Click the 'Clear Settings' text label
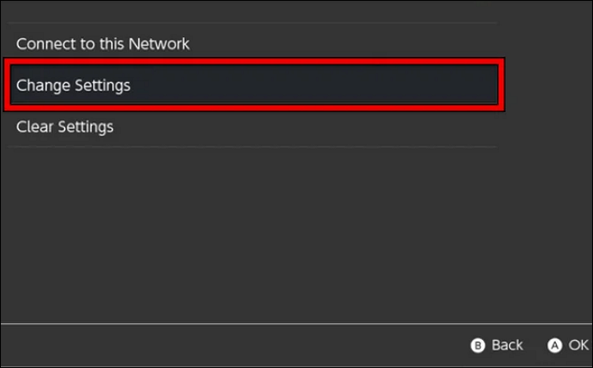The image size is (593, 368). point(64,127)
